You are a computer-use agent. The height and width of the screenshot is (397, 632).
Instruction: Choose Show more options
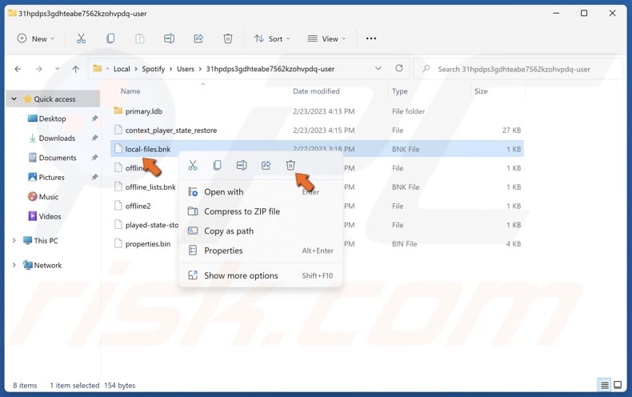point(261,275)
